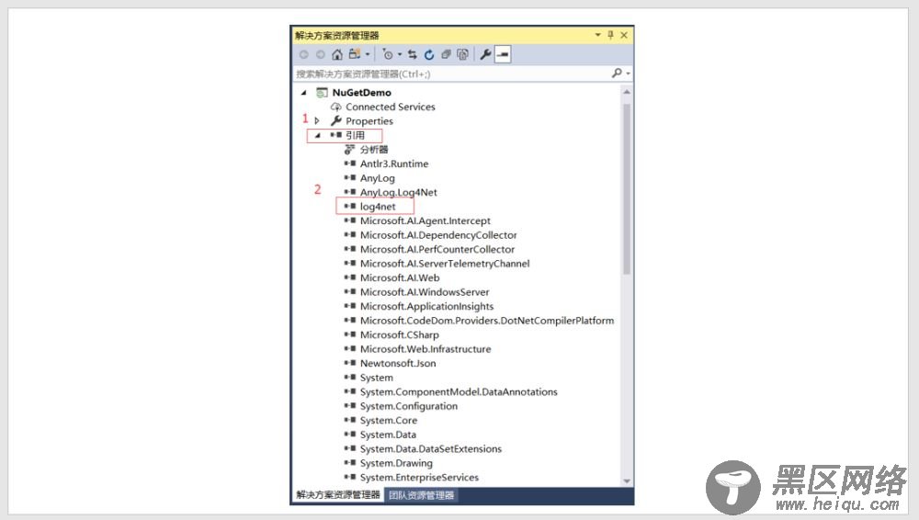The width and height of the screenshot is (919, 520).
Task: Select Microsoft.AI.Agent.Intercept reference
Action: coord(425,221)
